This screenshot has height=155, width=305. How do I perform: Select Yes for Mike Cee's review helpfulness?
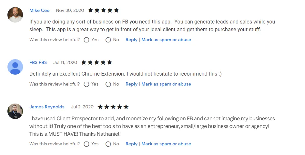86,40
